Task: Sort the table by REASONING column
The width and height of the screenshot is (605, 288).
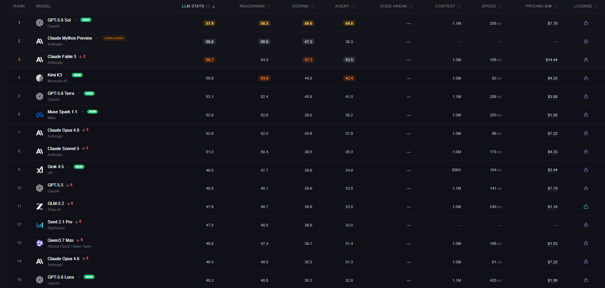Action: [x=252, y=6]
